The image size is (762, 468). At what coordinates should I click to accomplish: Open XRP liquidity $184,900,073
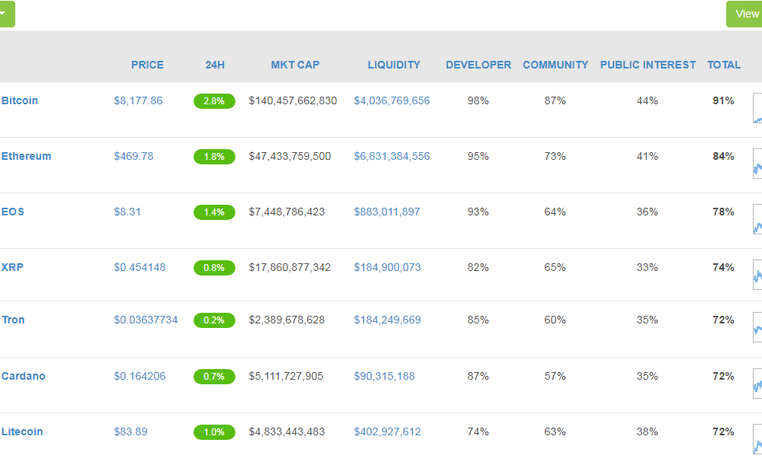(x=387, y=268)
